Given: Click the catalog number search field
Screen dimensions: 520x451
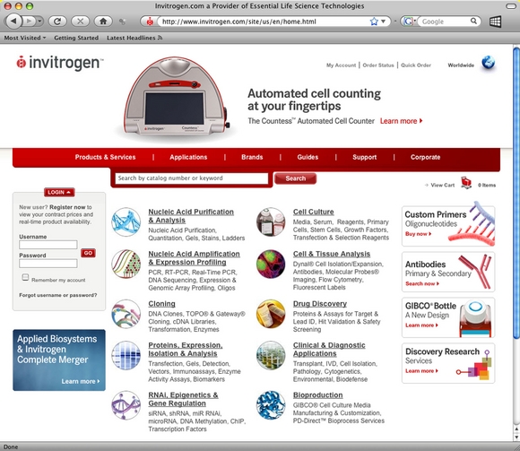Looking at the screenshot, I should 191,178.
